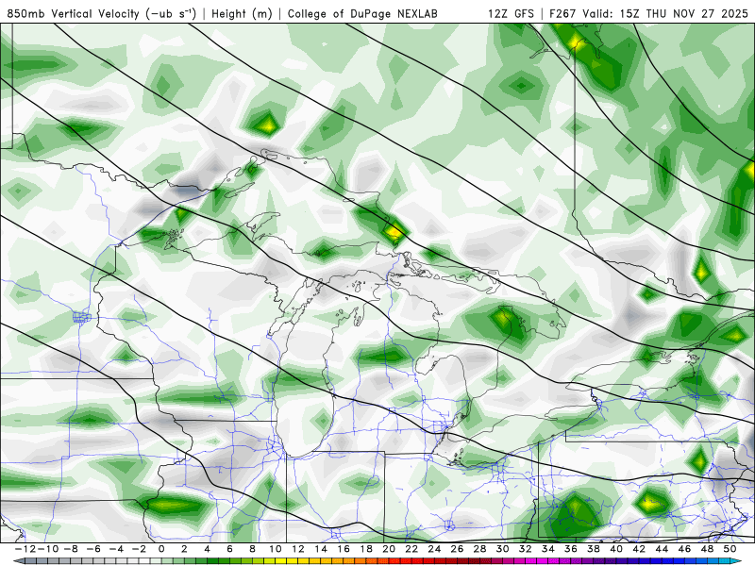Screen dimensions: 755x566
Task: Click the '50' color scale label
Action: tap(730, 549)
